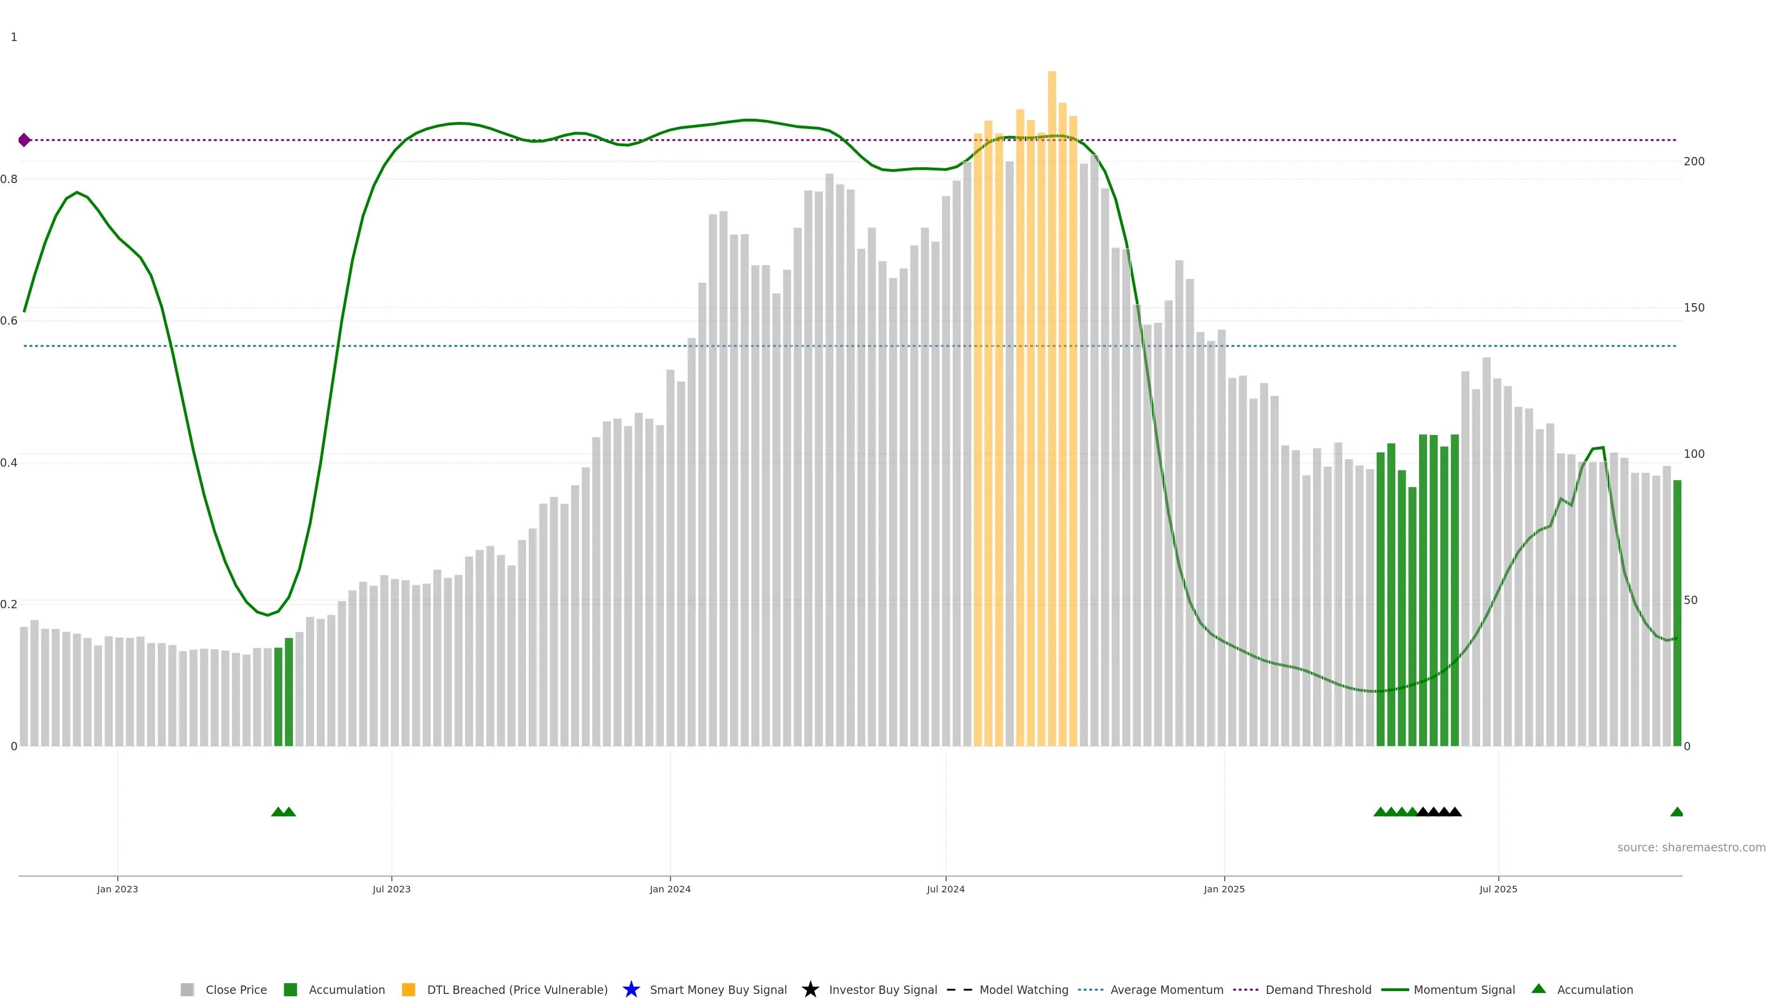Click the purple diamond on Demand Threshold line
The image size is (1789, 1006).
(x=24, y=140)
